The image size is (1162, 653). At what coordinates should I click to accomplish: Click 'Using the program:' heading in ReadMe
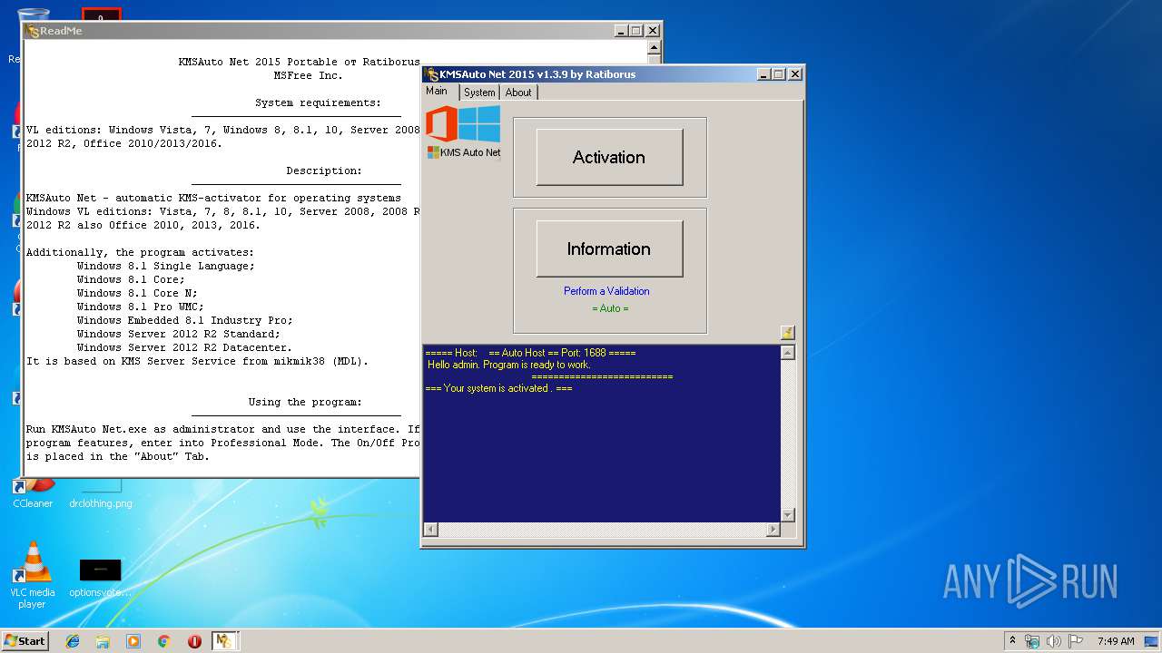[305, 403]
